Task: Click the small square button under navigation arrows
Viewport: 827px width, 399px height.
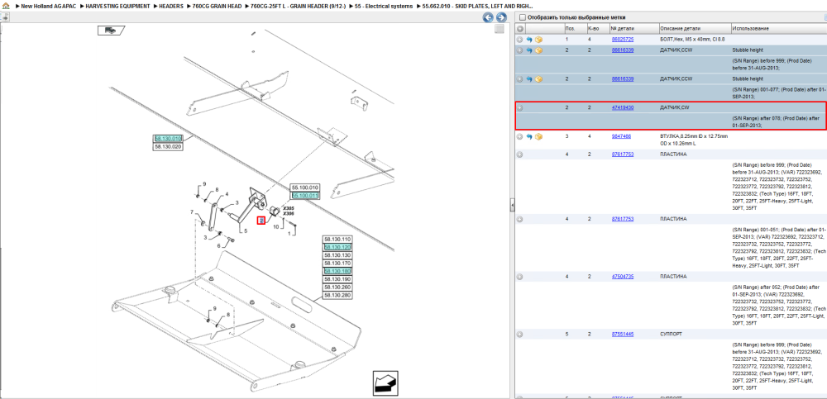Action: pos(500,30)
